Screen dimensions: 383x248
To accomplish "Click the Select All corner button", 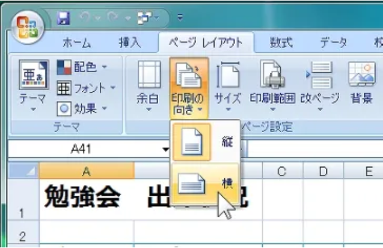I will coord(24,171).
